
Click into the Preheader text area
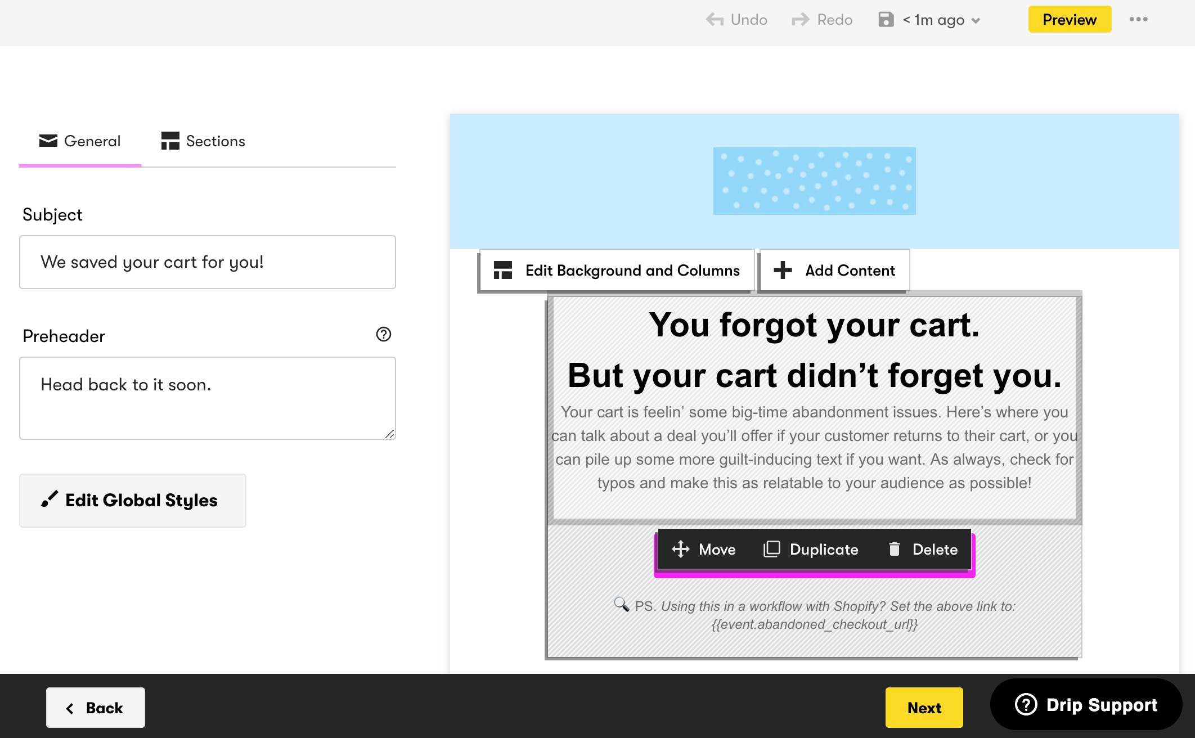tap(207, 398)
